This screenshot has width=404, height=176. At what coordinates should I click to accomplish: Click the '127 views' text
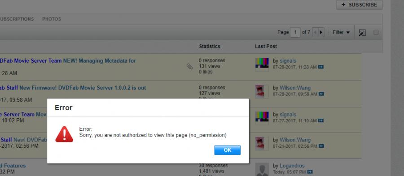(210, 93)
